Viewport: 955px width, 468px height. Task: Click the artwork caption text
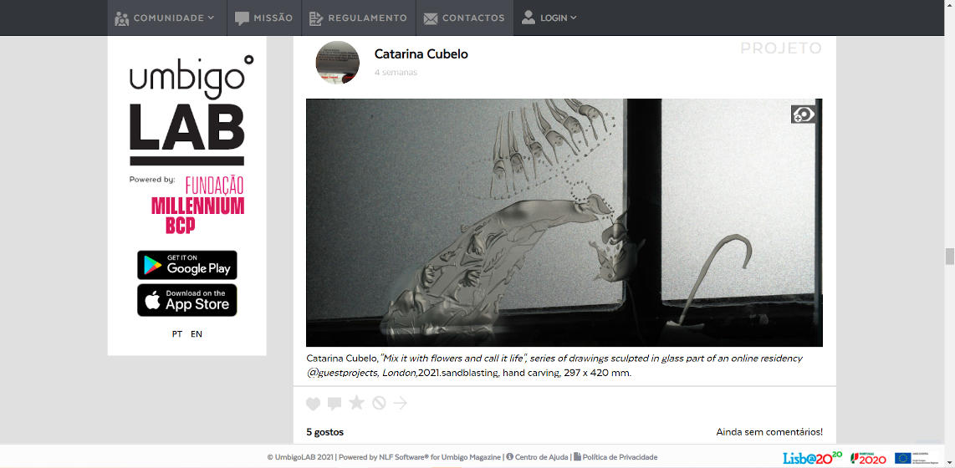click(554, 366)
